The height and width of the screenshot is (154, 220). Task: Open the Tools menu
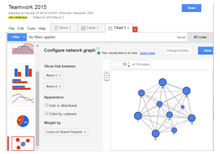[x=31, y=28]
